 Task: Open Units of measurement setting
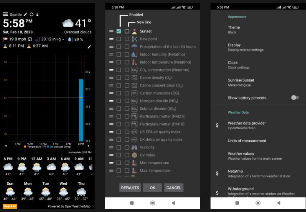pos(247,141)
